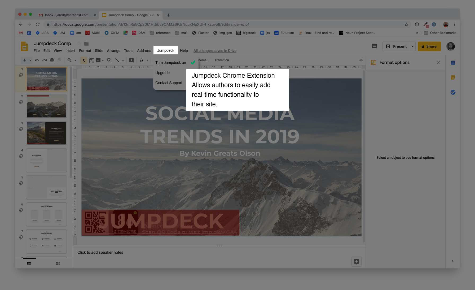Open new slide layout dropdown arrow
This screenshot has width=475, height=290.
30,60
